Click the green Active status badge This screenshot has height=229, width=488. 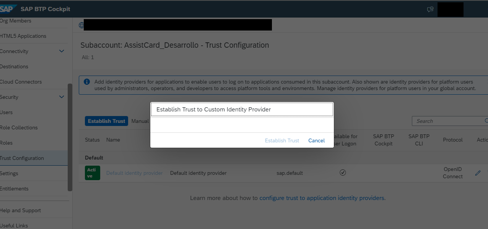pyautogui.click(x=92, y=173)
